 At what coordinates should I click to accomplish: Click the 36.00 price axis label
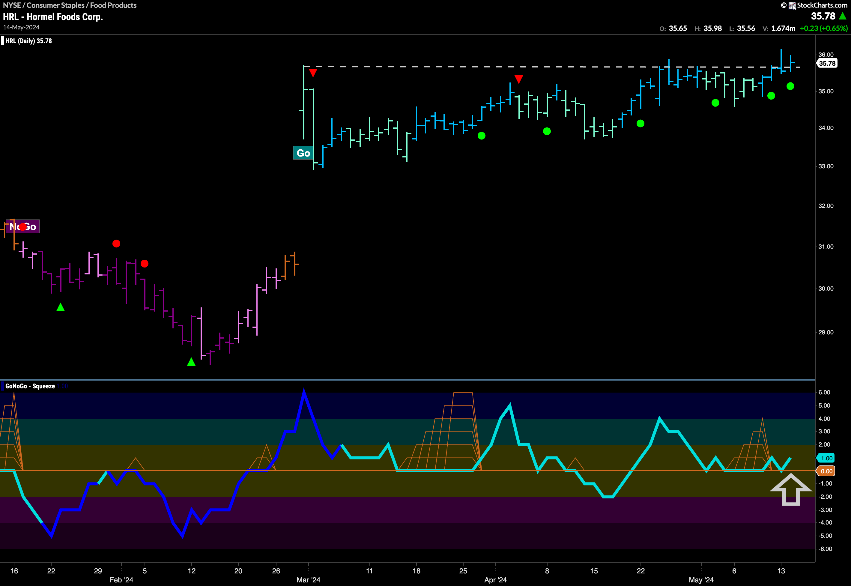point(826,55)
